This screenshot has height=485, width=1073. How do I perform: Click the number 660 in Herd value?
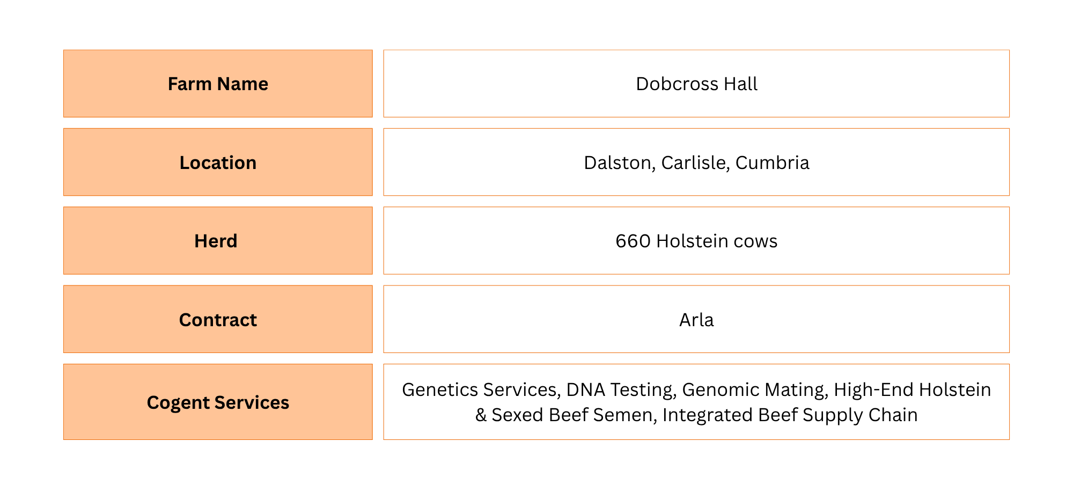(x=633, y=241)
